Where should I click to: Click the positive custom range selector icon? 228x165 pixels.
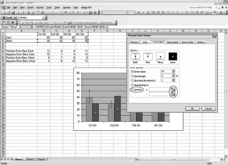tap(173, 89)
